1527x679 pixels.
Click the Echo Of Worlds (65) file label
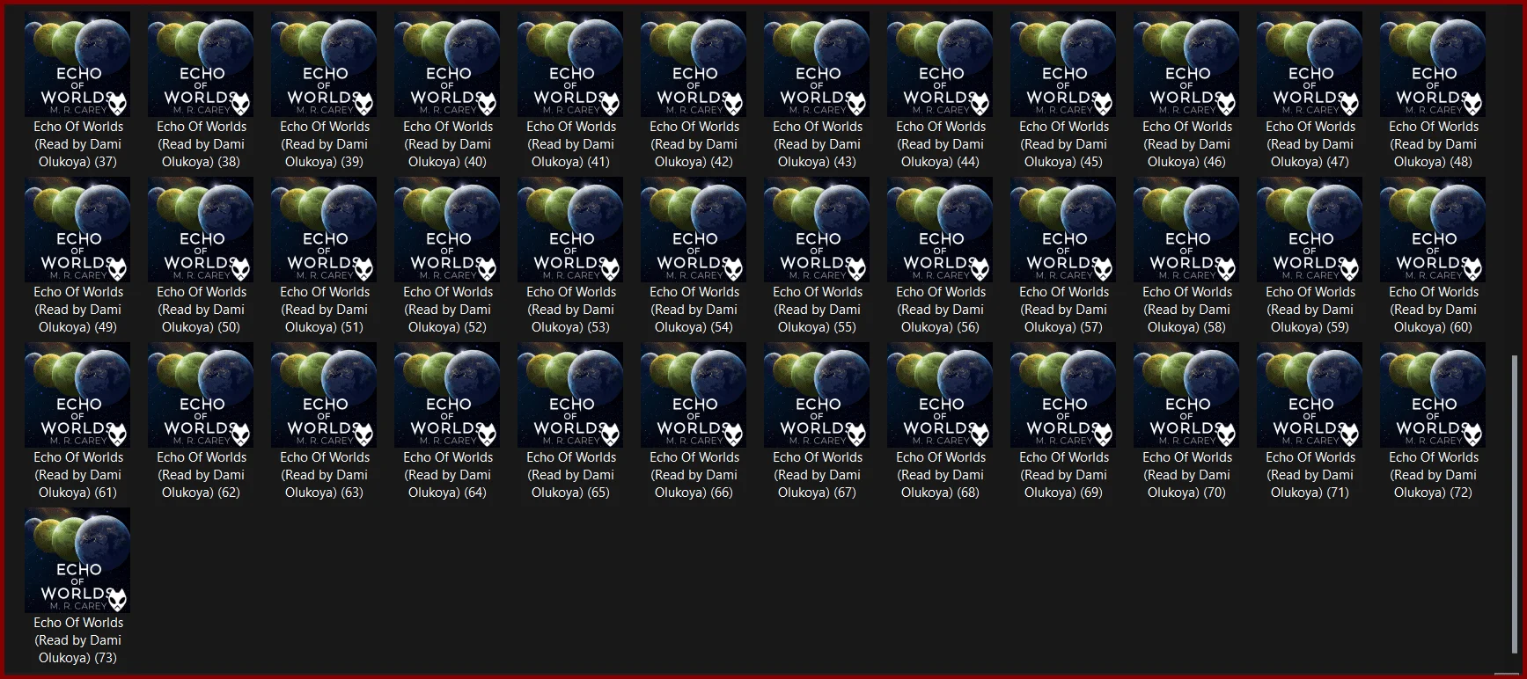(x=570, y=475)
